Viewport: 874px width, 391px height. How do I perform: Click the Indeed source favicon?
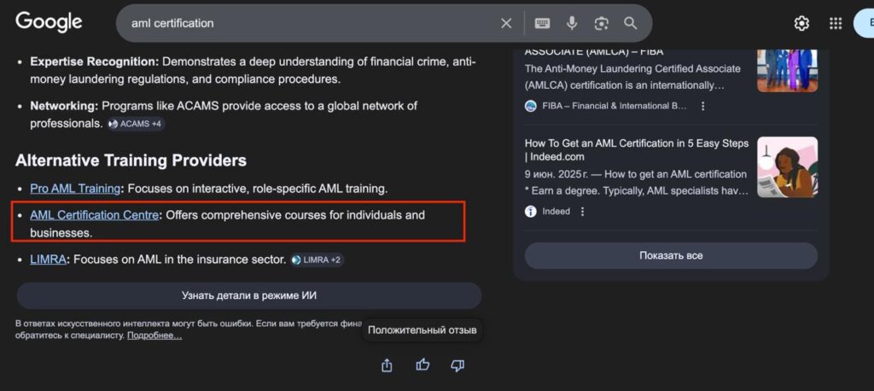point(531,212)
